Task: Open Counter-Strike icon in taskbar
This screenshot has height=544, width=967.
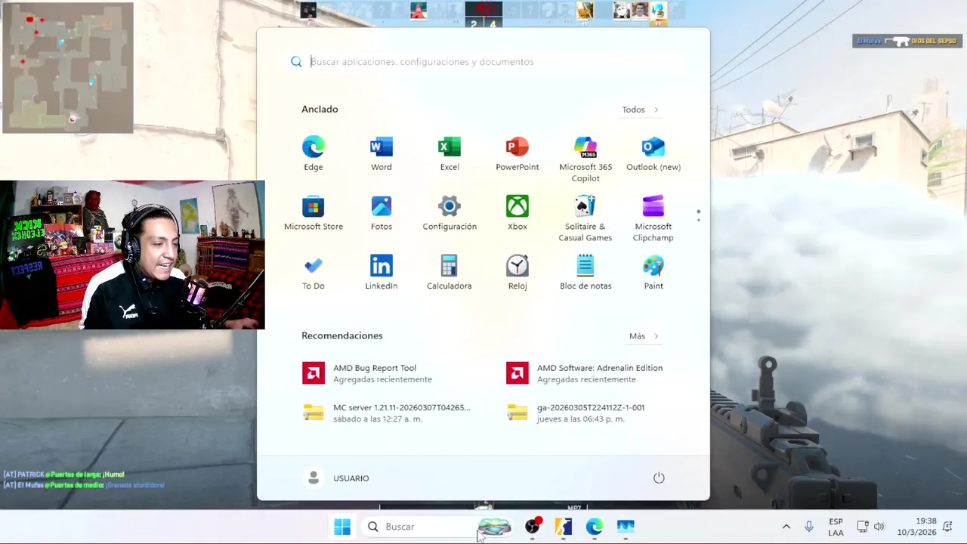Action: click(x=564, y=527)
